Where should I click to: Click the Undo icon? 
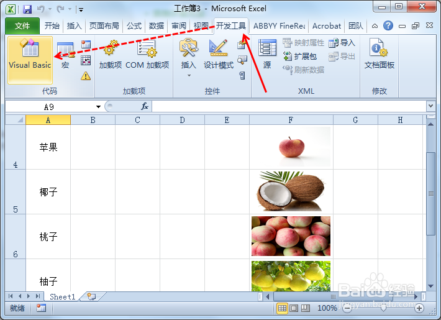[41, 9]
